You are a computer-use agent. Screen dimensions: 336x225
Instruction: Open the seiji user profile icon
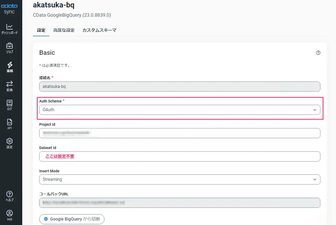10,215
